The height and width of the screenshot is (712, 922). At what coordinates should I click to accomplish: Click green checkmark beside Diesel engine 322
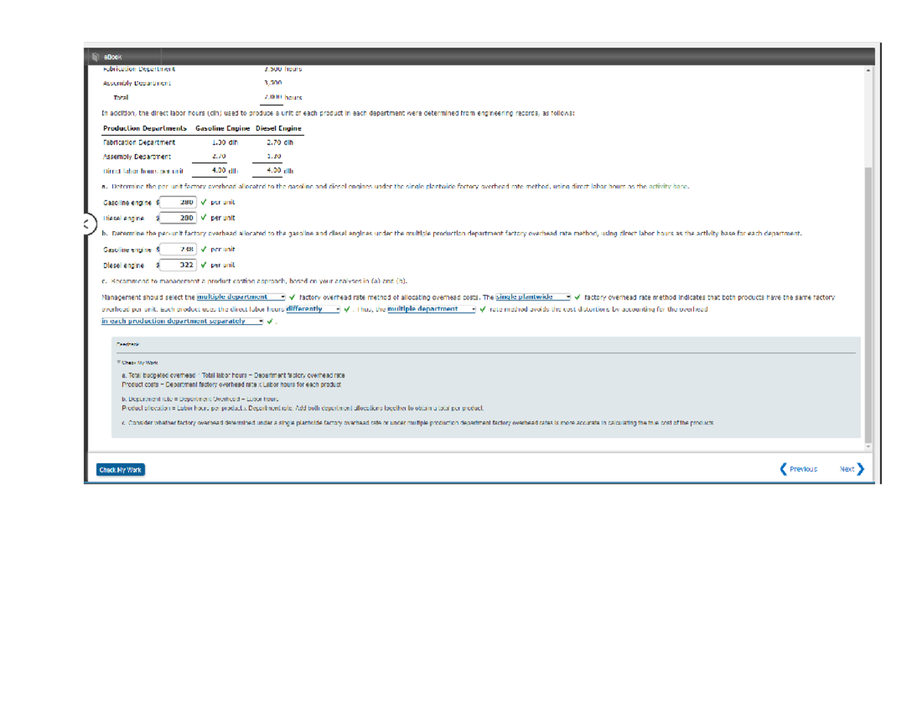204,265
